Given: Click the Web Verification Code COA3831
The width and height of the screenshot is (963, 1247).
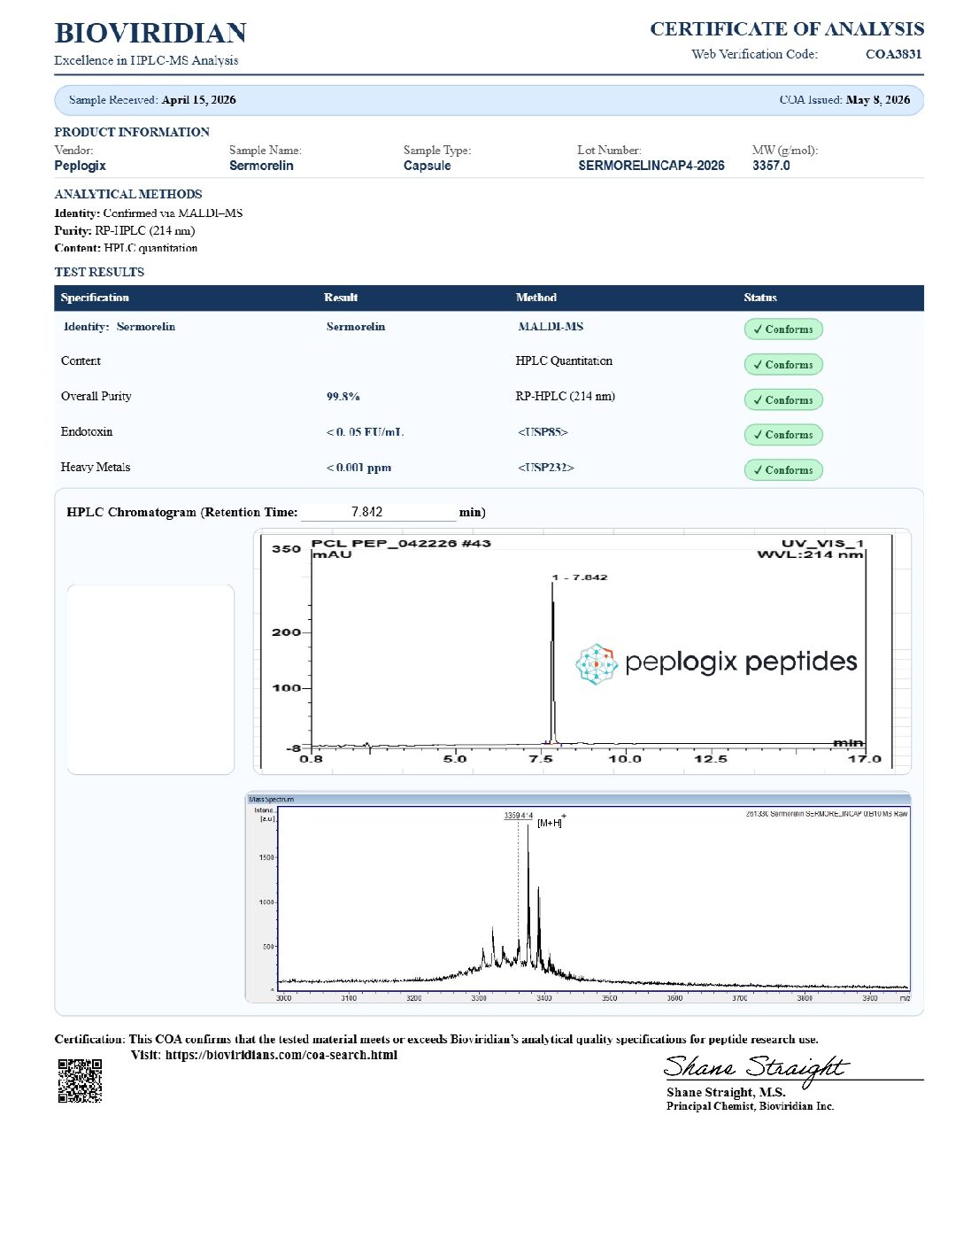Looking at the screenshot, I should [x=894, y=54].
